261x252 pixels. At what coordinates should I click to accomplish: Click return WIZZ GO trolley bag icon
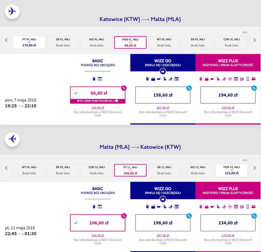(153, 207)
